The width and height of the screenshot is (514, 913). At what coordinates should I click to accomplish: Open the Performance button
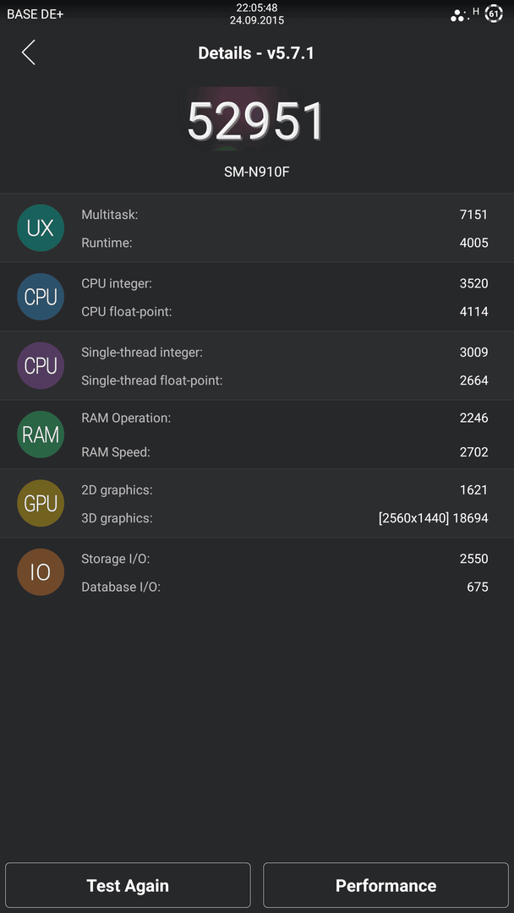[x=386, y=886]
